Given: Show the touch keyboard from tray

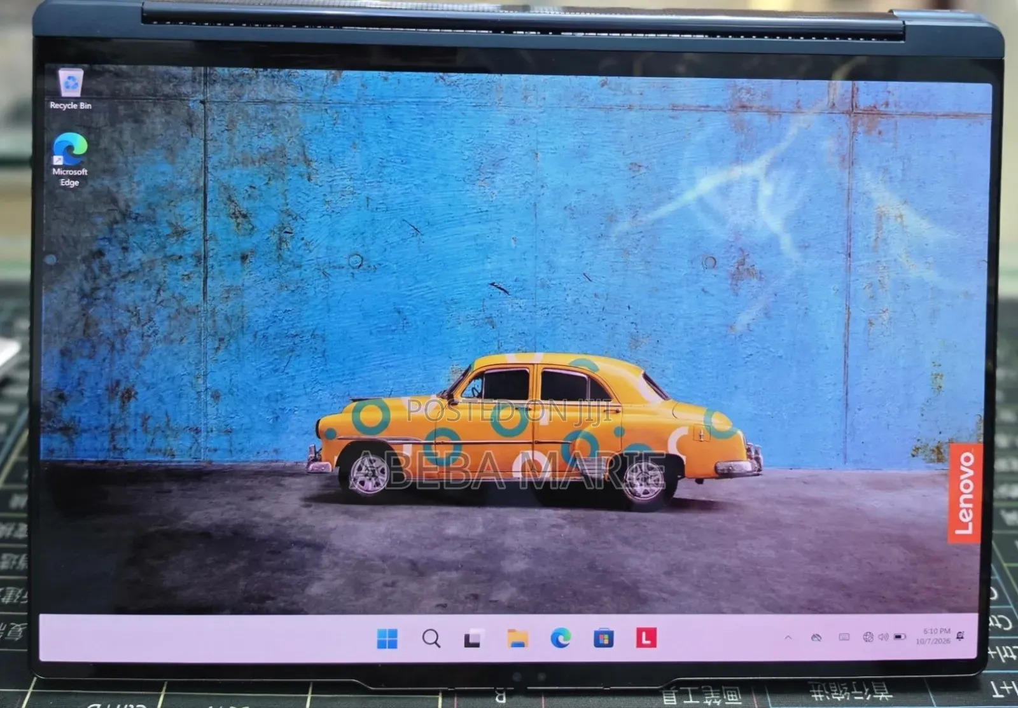Looking at the screenshot, I should click(x=844, y=637).
